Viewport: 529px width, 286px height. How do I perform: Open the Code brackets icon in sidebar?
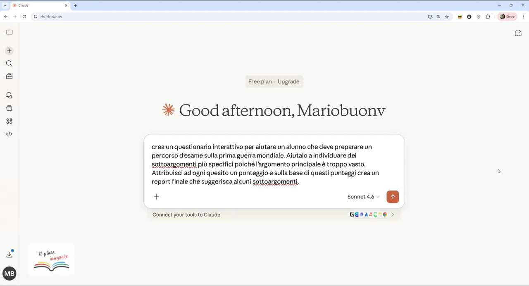(x=9, y=134)
